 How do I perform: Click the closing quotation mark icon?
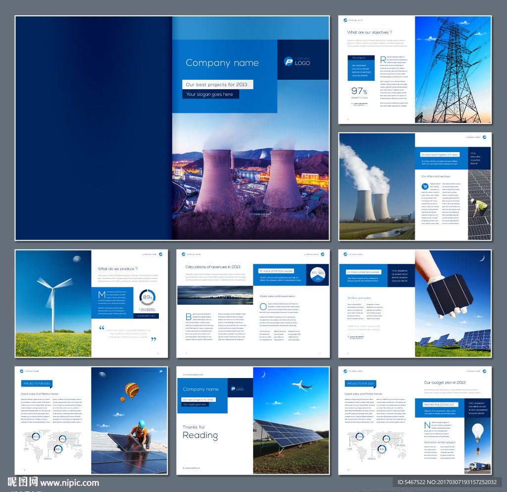[x=153, y=339]
